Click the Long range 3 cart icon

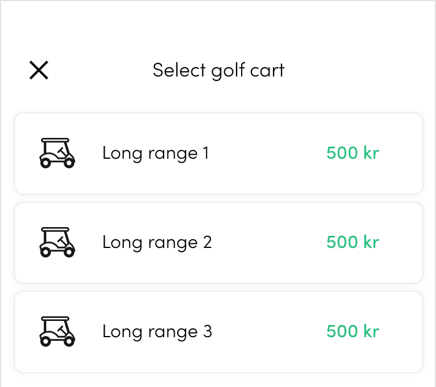click(57, 331)
